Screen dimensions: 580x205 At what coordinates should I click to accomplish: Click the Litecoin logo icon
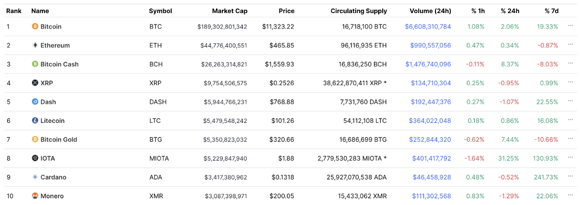point(35,121)
